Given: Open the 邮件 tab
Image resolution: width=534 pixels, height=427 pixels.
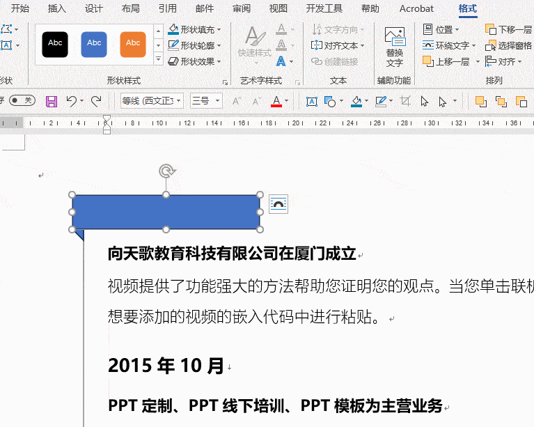Looking at the screenshot, I should pyautogui.click(x=204, y=8).
